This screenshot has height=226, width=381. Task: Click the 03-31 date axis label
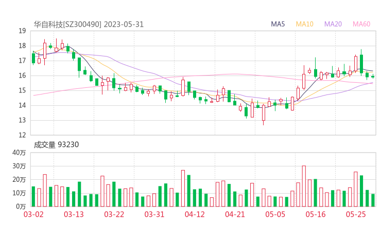pos(154,214)
